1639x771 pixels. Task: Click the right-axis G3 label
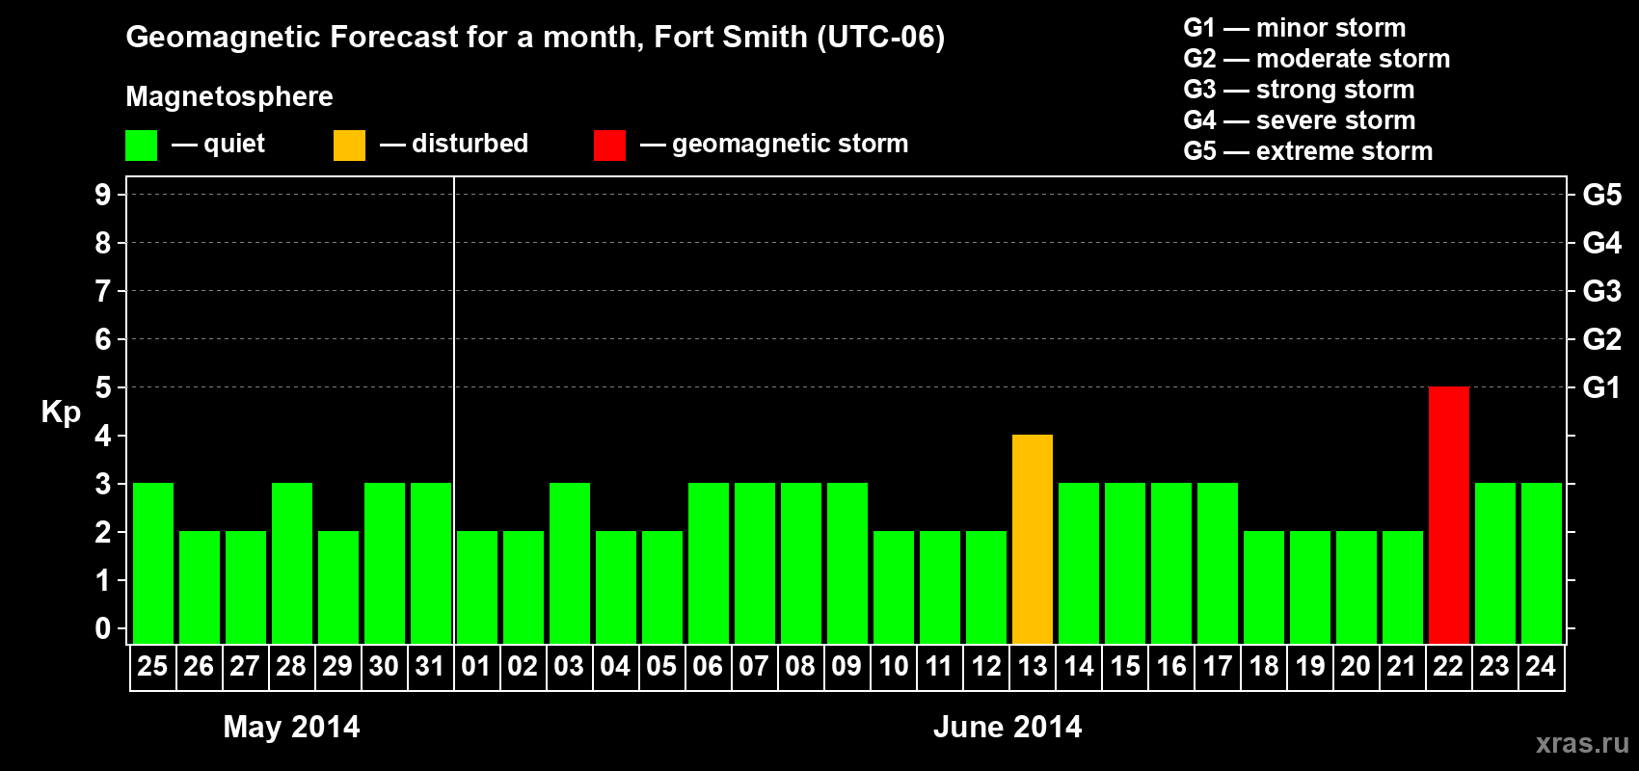coord(1601,291)
